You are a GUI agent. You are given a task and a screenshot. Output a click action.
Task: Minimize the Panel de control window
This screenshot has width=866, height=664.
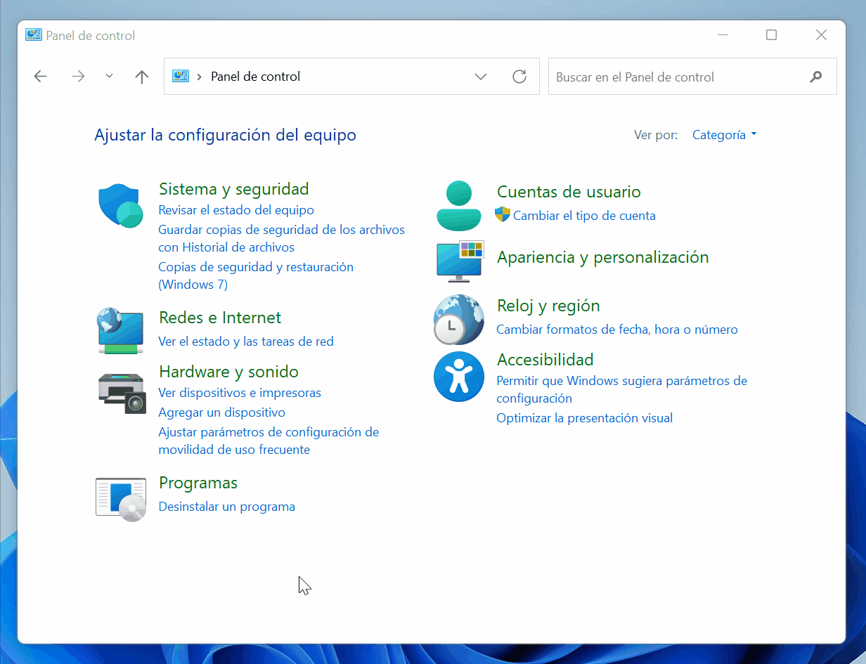tap(722, 35)
